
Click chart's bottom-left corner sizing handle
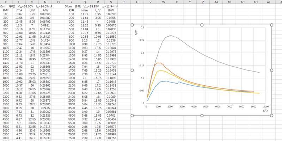click(132, 115)
